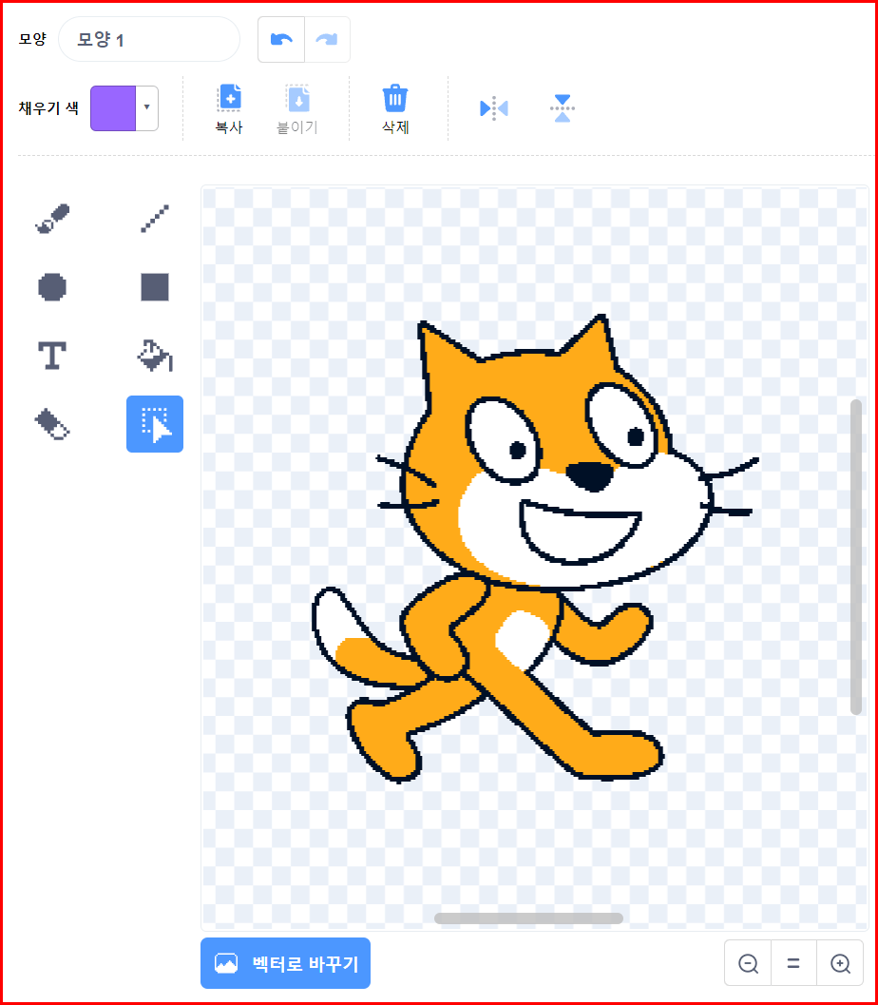Click the Select marquee tool
The image size is (878, 1005).
click(155, 424)
